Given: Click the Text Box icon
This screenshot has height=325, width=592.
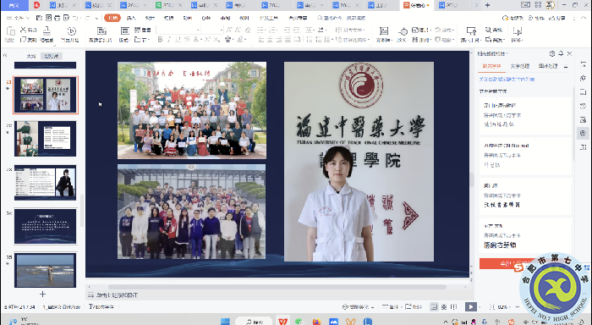Looking at the screenshot, I should pyautogui.click(x=384, y=31).
